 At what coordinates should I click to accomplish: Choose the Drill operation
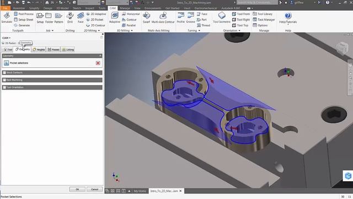click(70, 18)
